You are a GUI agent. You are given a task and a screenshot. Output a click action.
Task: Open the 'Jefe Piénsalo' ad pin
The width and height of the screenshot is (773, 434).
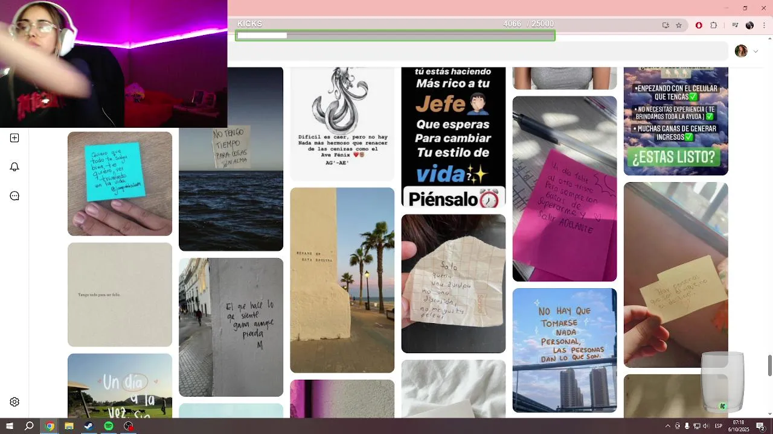454,137
